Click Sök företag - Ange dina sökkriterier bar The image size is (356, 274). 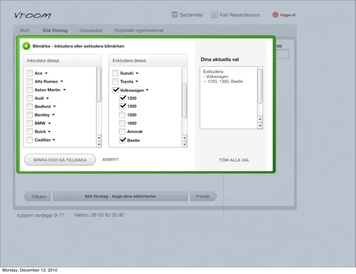(120, 196)
